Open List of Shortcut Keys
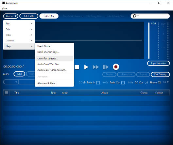Image resolution: width=173 pixels, height=145 pixels. 54,52
